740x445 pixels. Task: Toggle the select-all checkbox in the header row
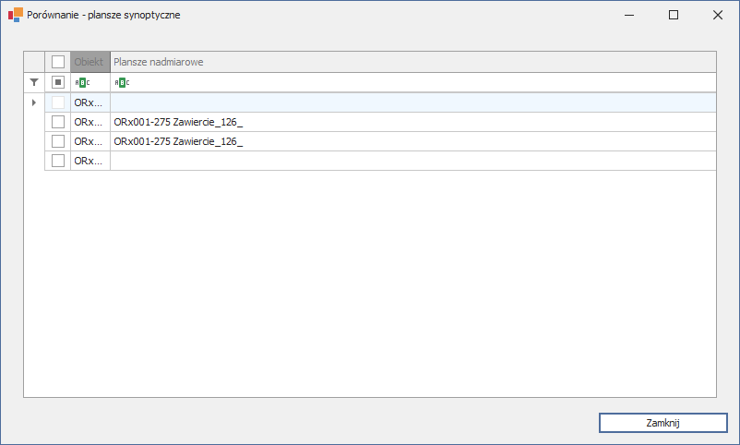(x=58, y=62)
